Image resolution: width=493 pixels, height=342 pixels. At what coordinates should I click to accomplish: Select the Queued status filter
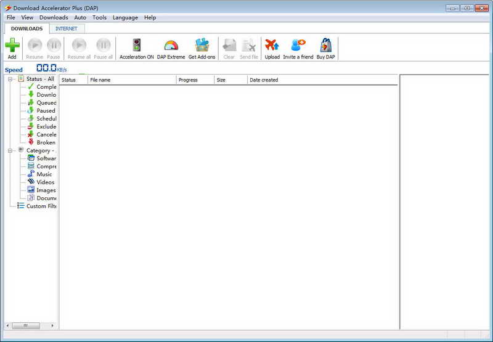point(42,103)
